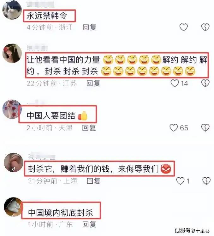Reply to the comment from 江苏

pos(93,83)
